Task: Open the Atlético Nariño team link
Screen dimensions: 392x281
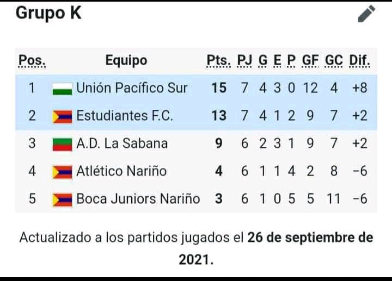Action: tap(121, 171)
